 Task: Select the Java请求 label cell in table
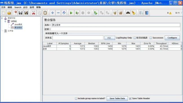pos(50,46)
